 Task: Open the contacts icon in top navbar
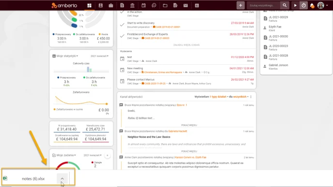tap(101, 5)
